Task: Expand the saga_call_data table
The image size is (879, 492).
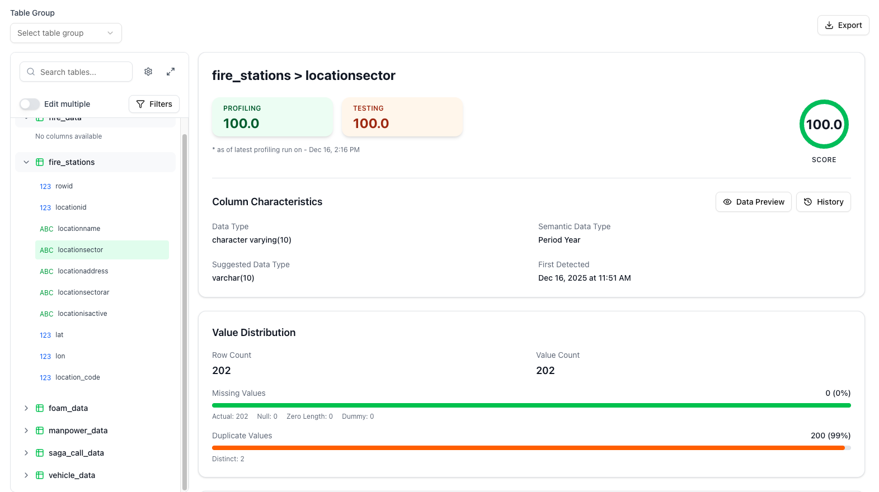Action: 26,453
